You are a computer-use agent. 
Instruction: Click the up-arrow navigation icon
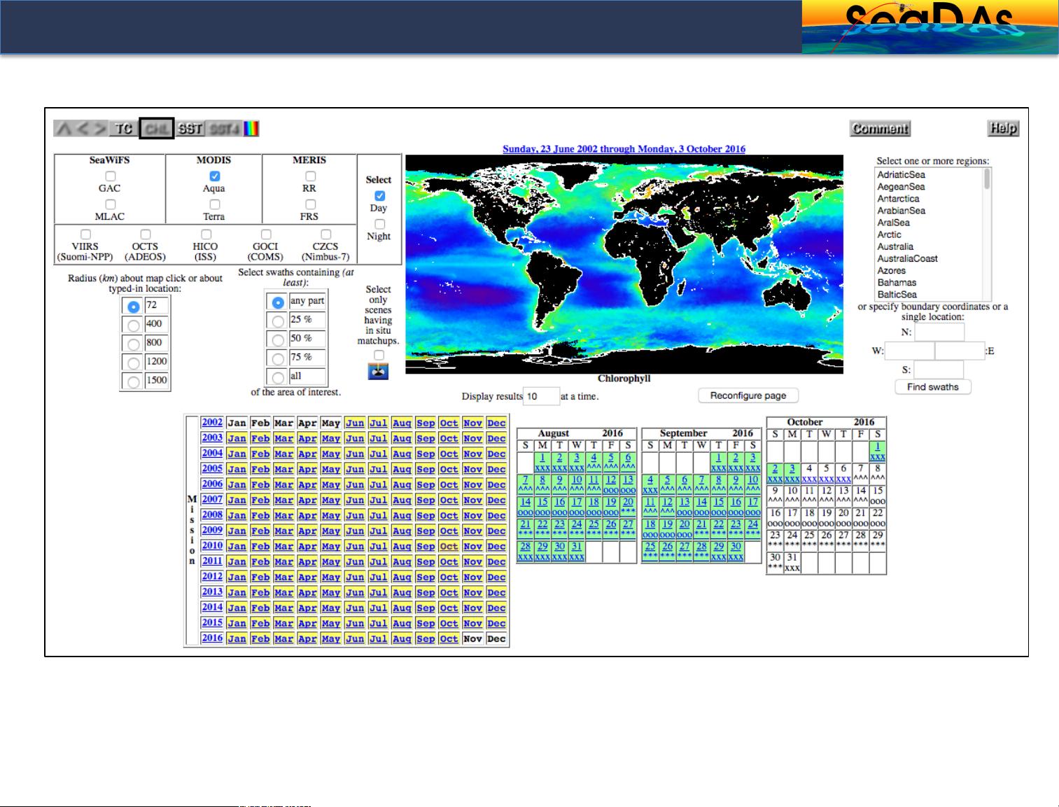64,129
